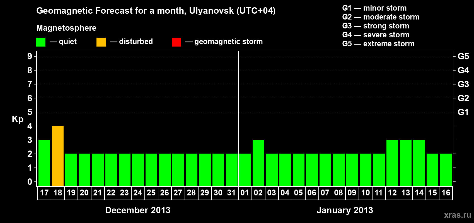The height and width of the screenshot is (223, 474).
Task: Click the quiet legend label text
Action: tap(68, 42)
